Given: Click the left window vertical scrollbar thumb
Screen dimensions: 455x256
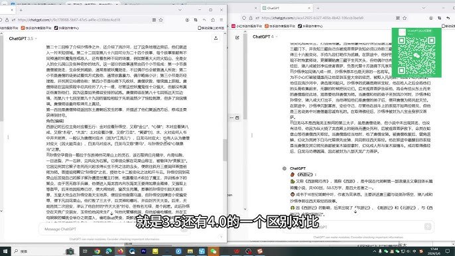Looking at the screenshot, I should pos(225,150).
